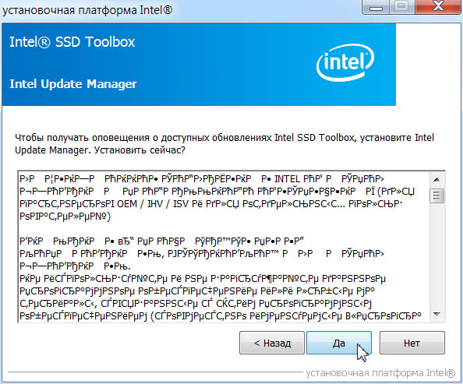Click the Intel Update Manager heading
The image size is (463, 384).
click(73, 84)
